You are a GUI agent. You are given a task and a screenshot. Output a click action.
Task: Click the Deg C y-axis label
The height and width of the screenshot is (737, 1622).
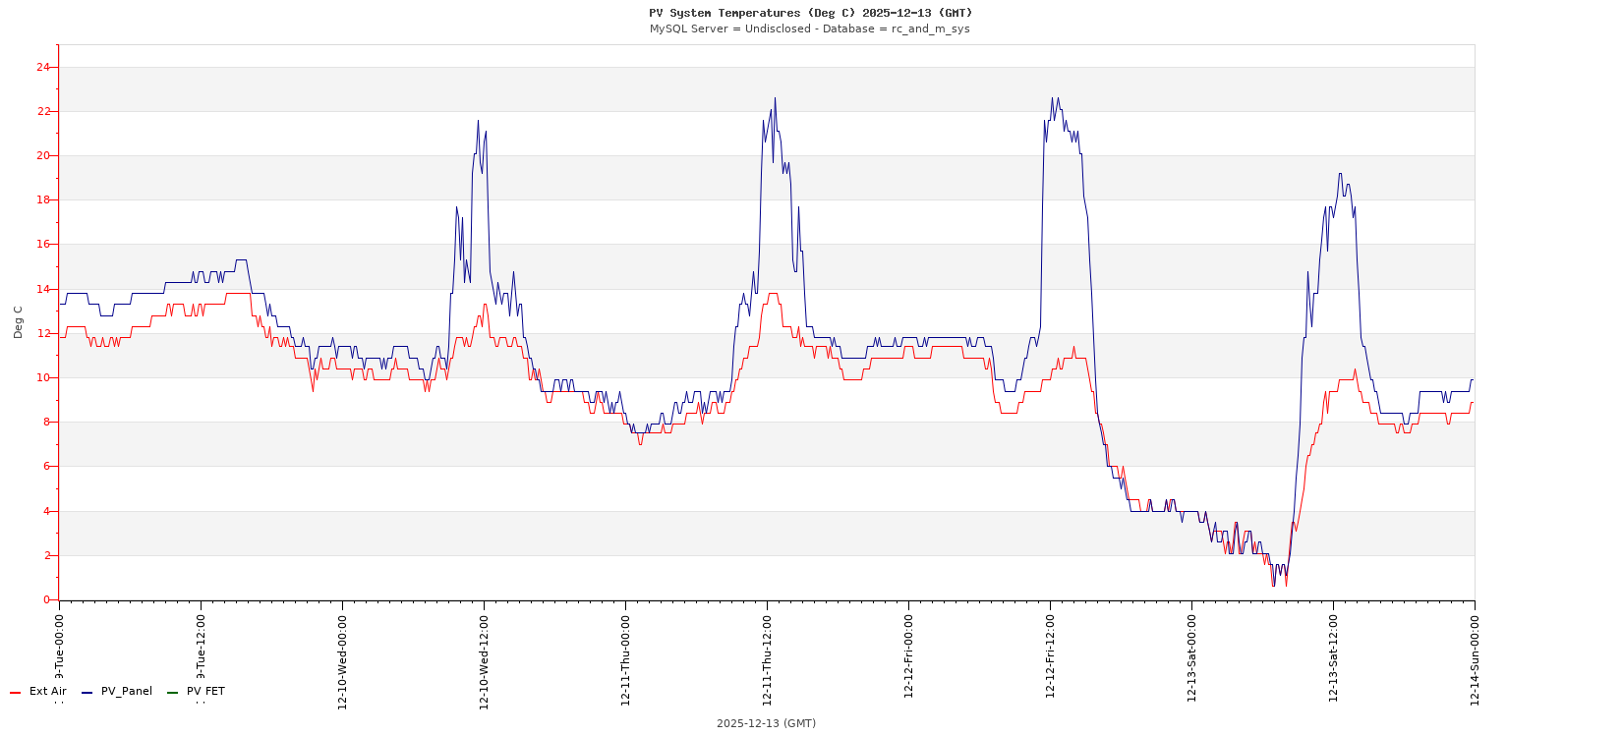pos(18,322)
